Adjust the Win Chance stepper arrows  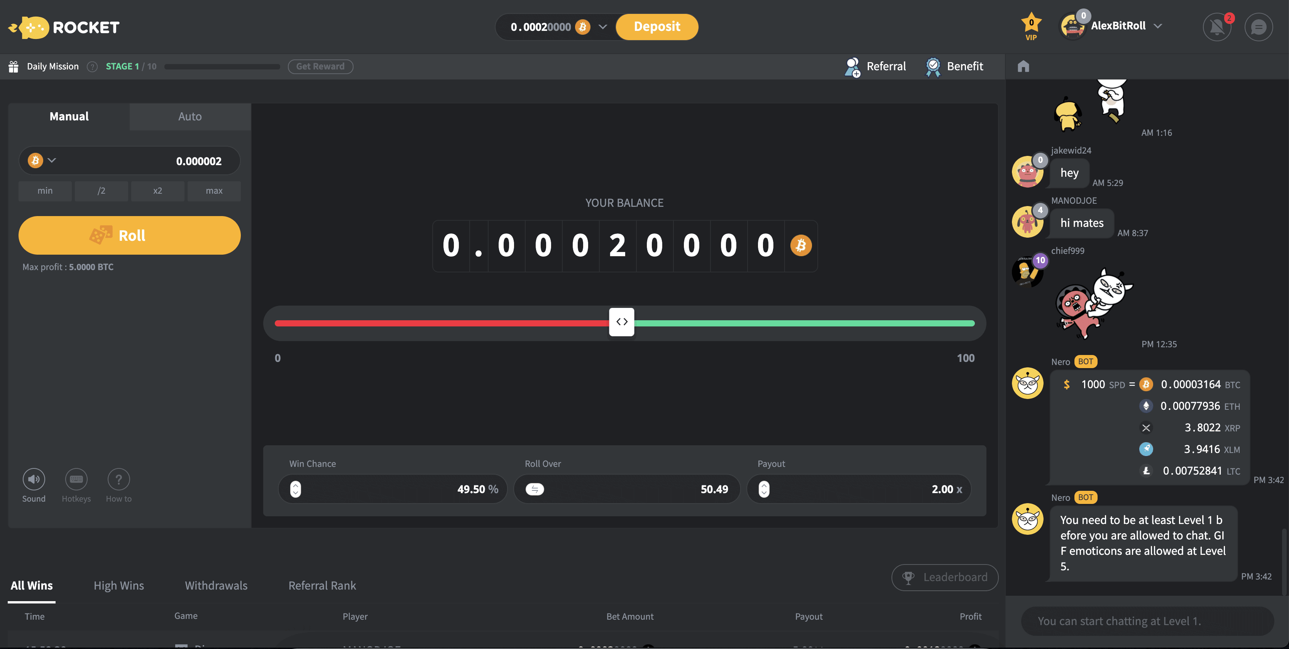pos(295,489)
